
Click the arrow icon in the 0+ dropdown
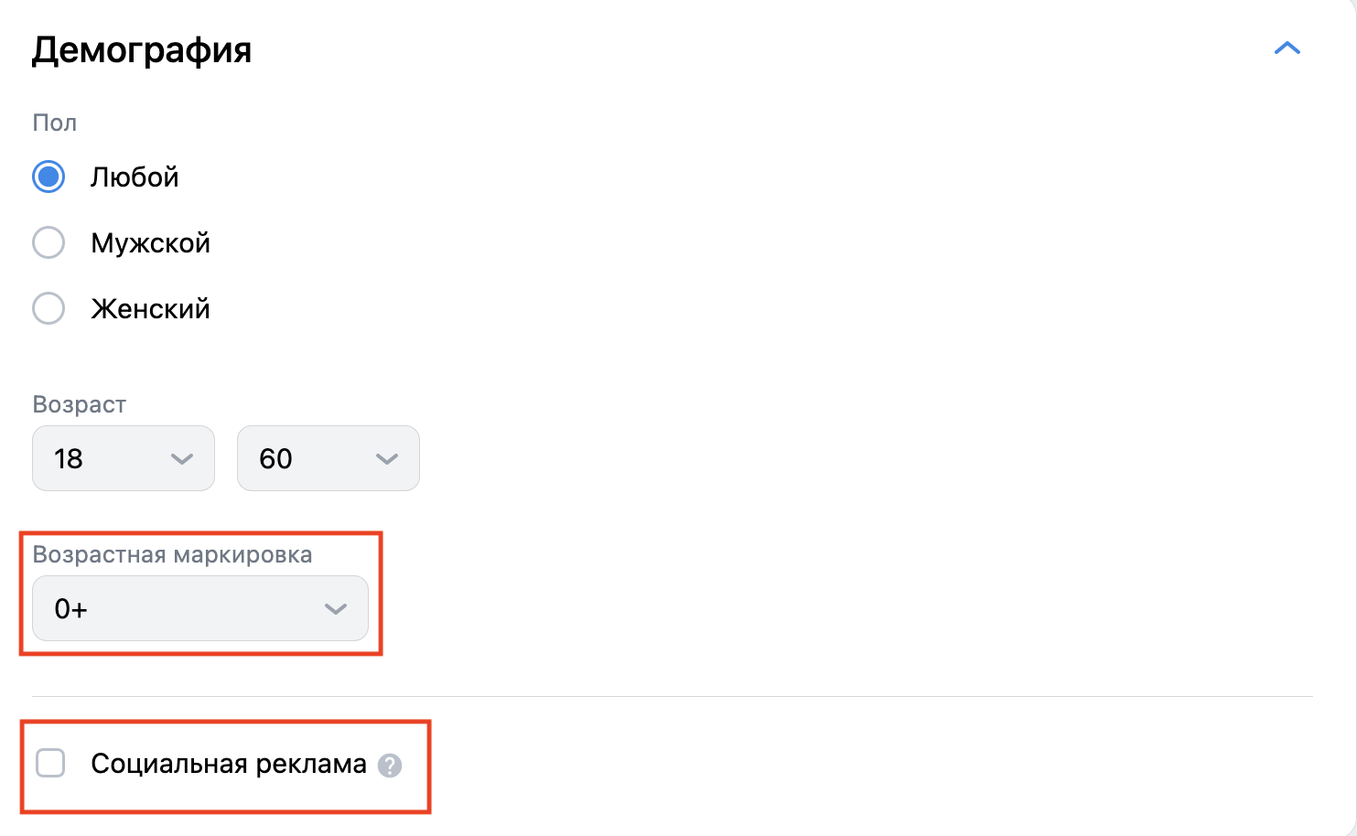pyautogui.click(x=336, y=609)
